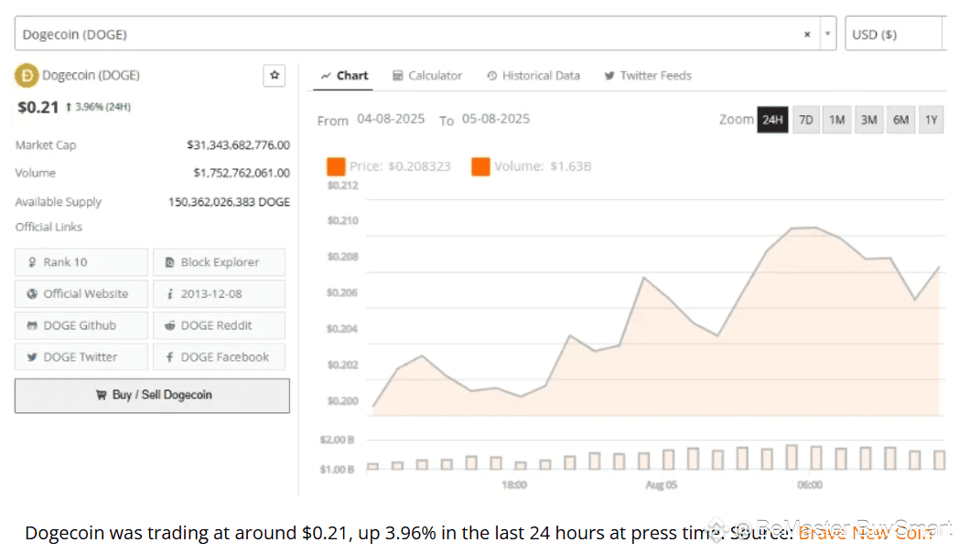Open the Twitter Feeds tab
959x553 pixels.
click(x=648, y=76)
